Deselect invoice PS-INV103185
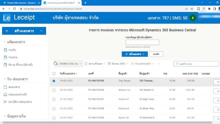The image size is (220, 124). tap(54, 81)
